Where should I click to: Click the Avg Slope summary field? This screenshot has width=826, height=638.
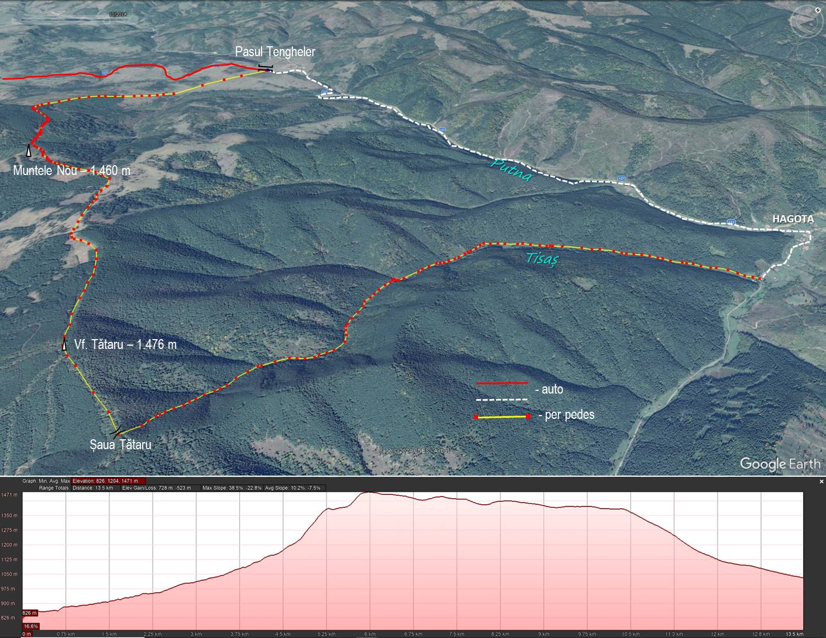(x=292, y=488)
